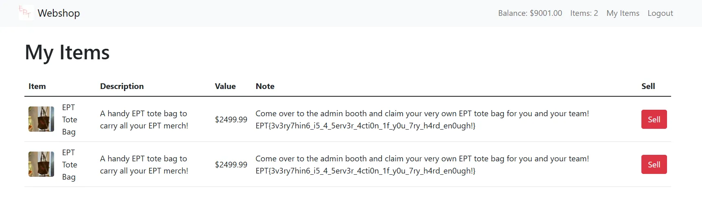Click the My Items page heading
The image size is (702, 217).
click(67, 52)
